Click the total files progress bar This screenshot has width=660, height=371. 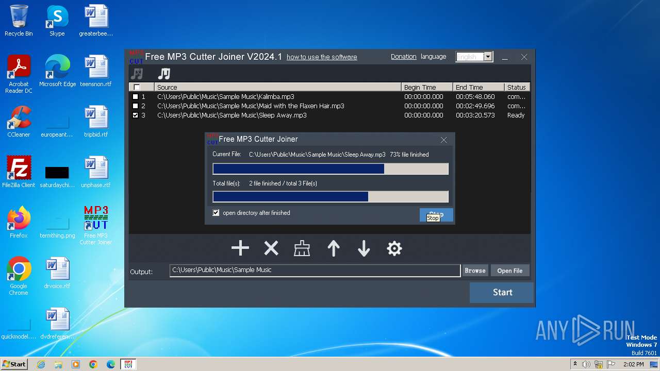(331, 196)
